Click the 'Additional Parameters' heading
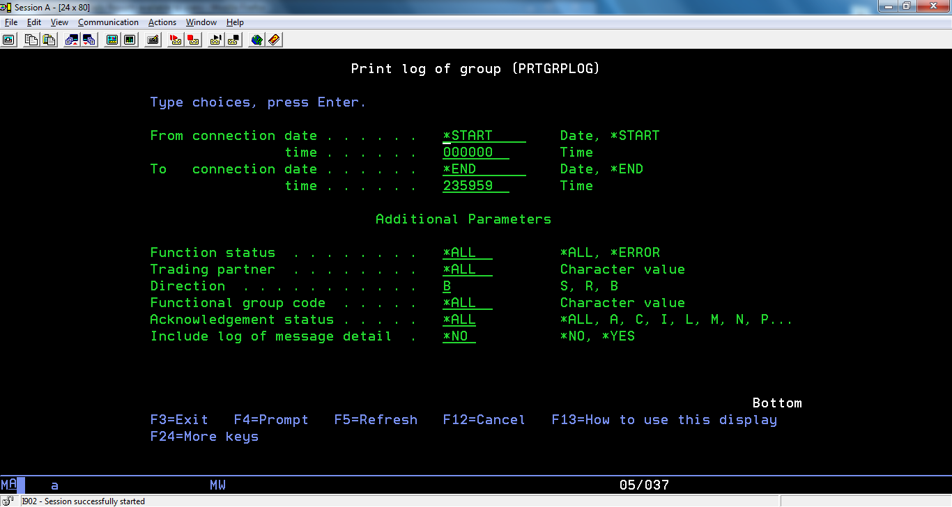The image size is (952, 507). (x=463, y=219)
